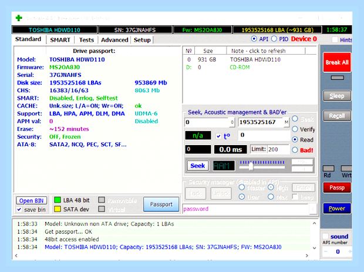
Task: Click the red Passp button
Action: click(337, 187)
